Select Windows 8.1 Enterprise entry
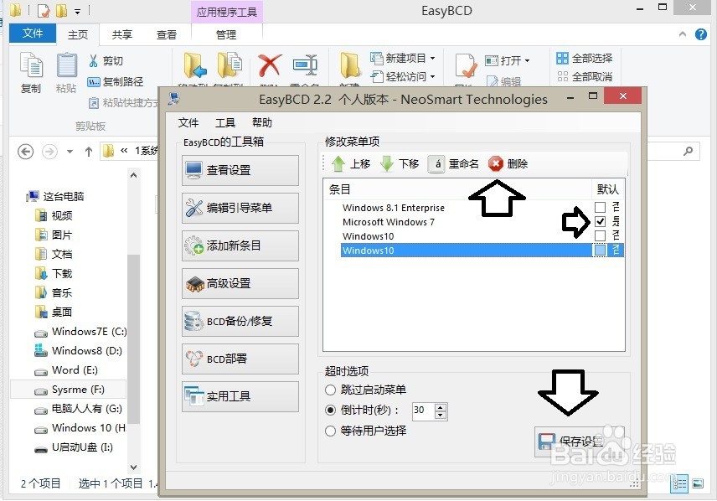 click(393, 208)
